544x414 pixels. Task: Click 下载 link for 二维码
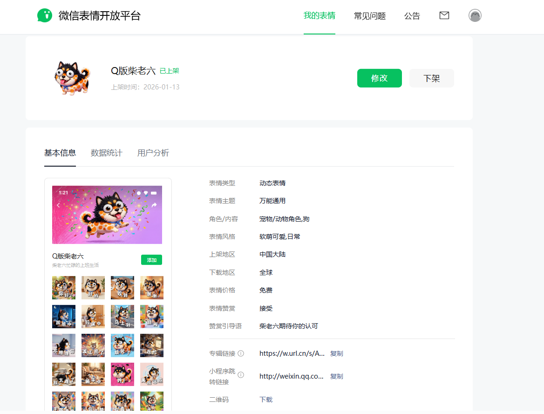click(x=266, y=400)
